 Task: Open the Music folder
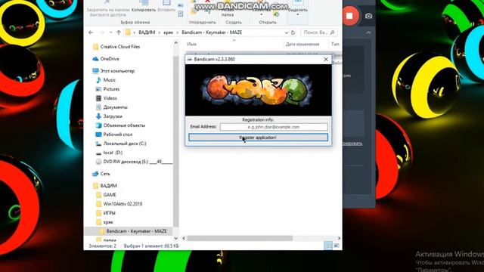click(109, 80)
